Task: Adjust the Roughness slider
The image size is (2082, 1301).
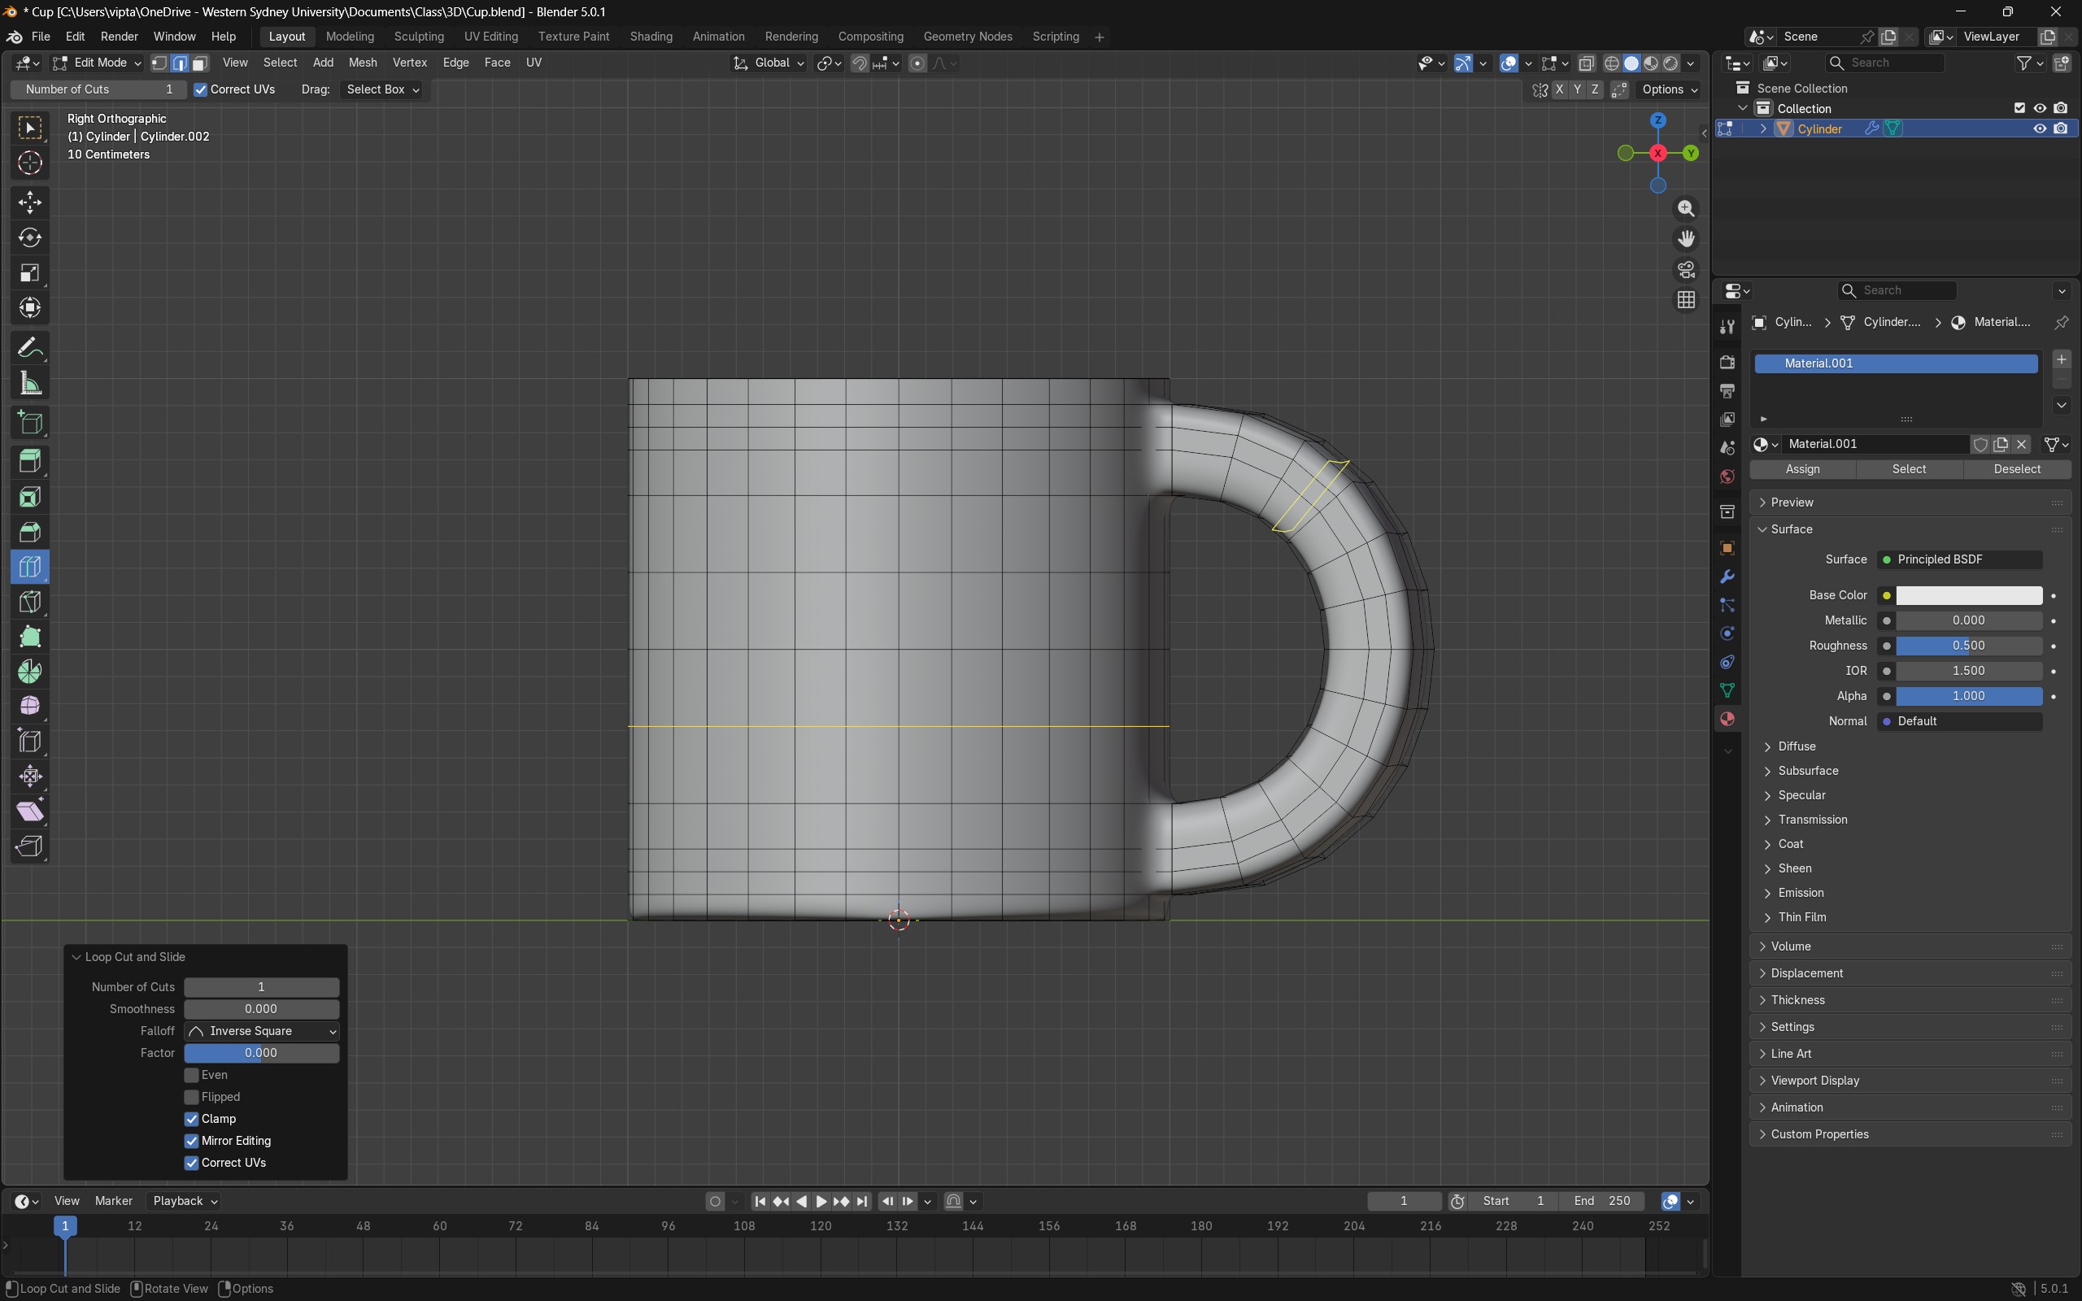Action: [1967, 646]
